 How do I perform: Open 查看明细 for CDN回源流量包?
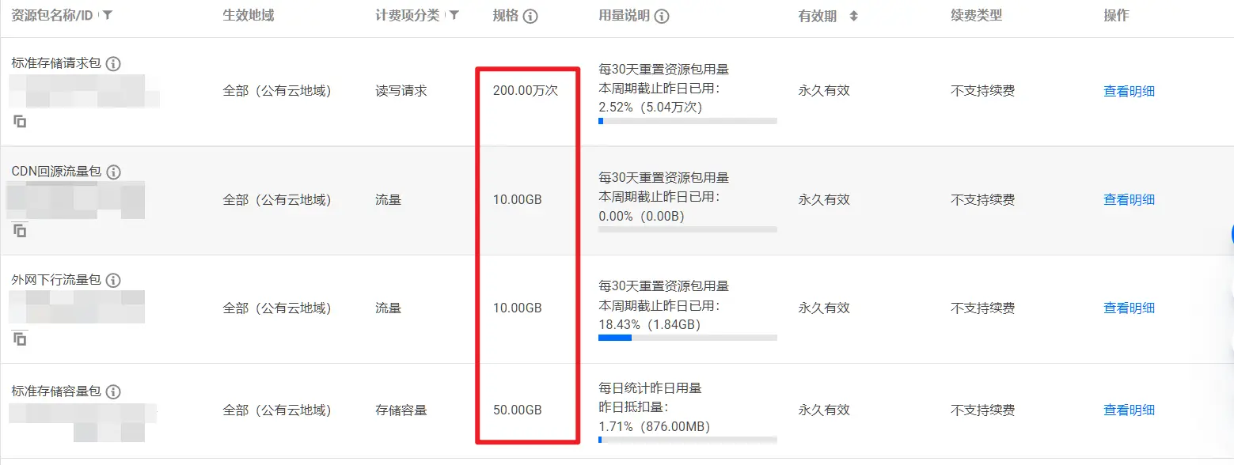coord(1129,199)
